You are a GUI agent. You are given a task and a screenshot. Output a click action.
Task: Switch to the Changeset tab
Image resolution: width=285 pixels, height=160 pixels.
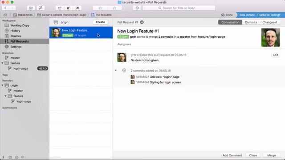click(270, 22)
